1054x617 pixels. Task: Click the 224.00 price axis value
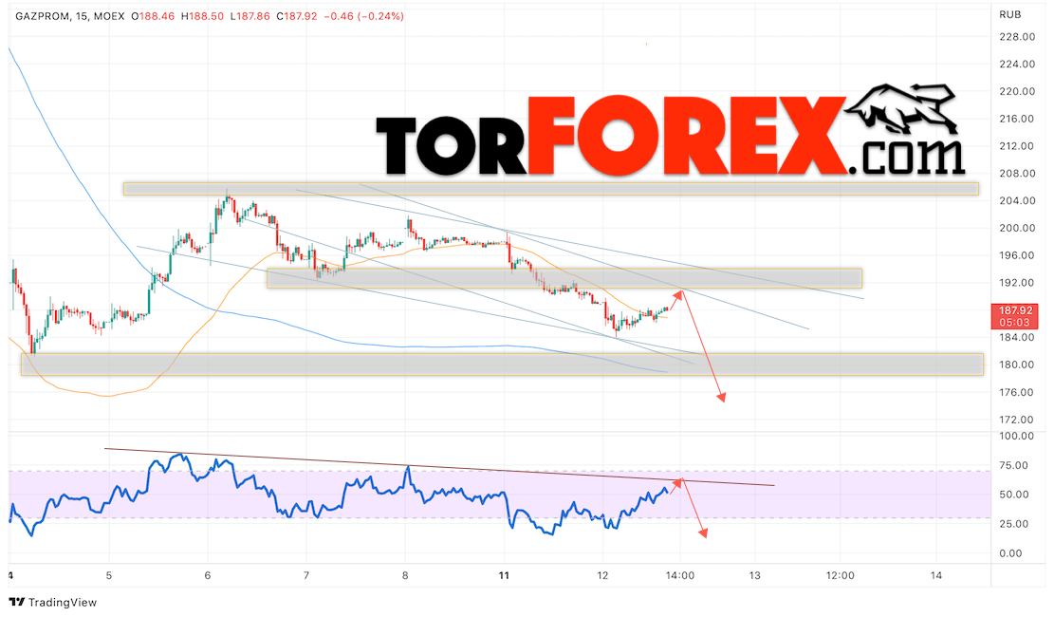1017,65
